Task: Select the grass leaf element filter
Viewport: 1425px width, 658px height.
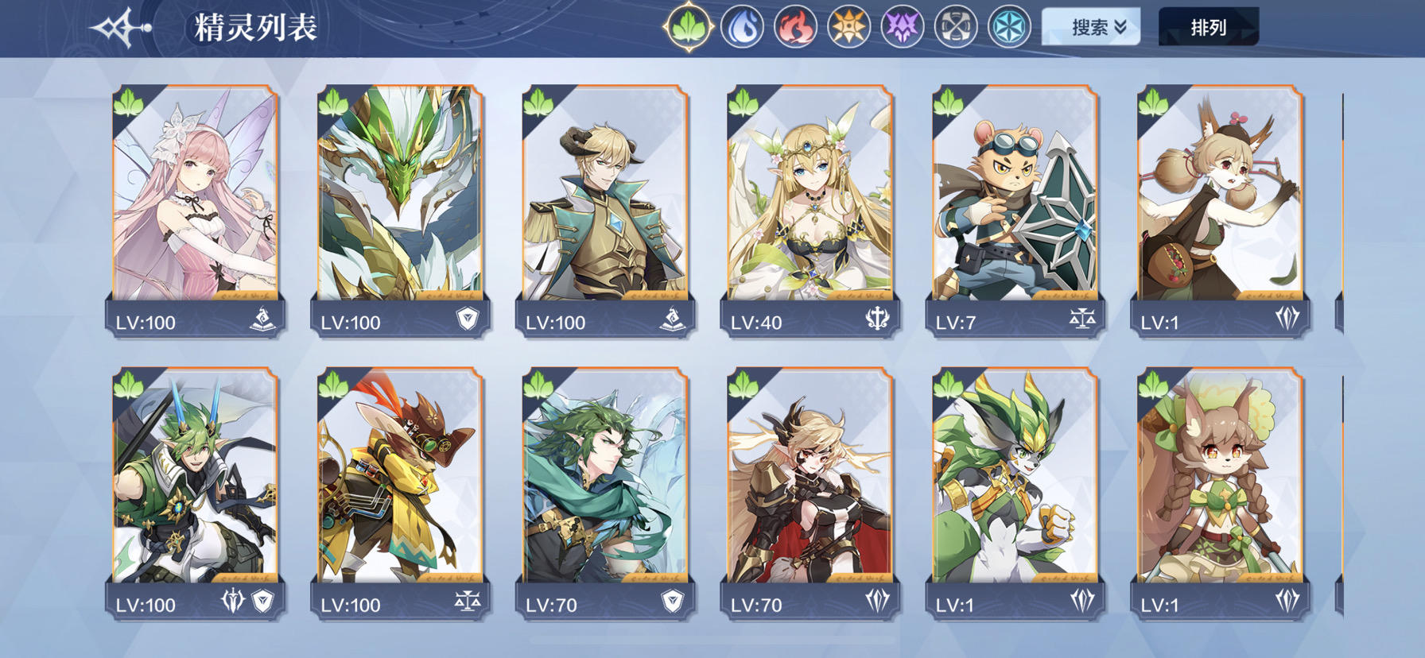Action: [x=688, y=27]
